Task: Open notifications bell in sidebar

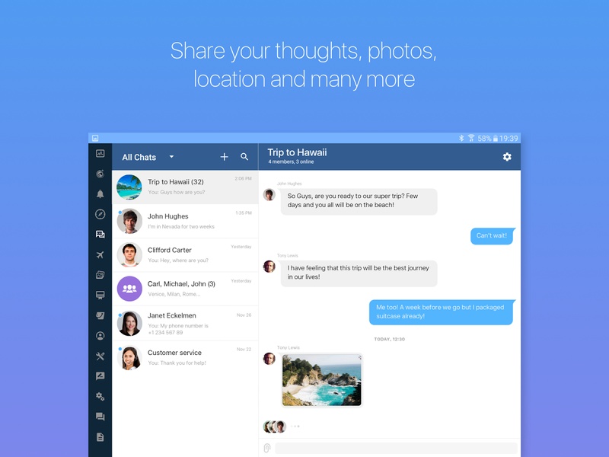Action: 100,194
